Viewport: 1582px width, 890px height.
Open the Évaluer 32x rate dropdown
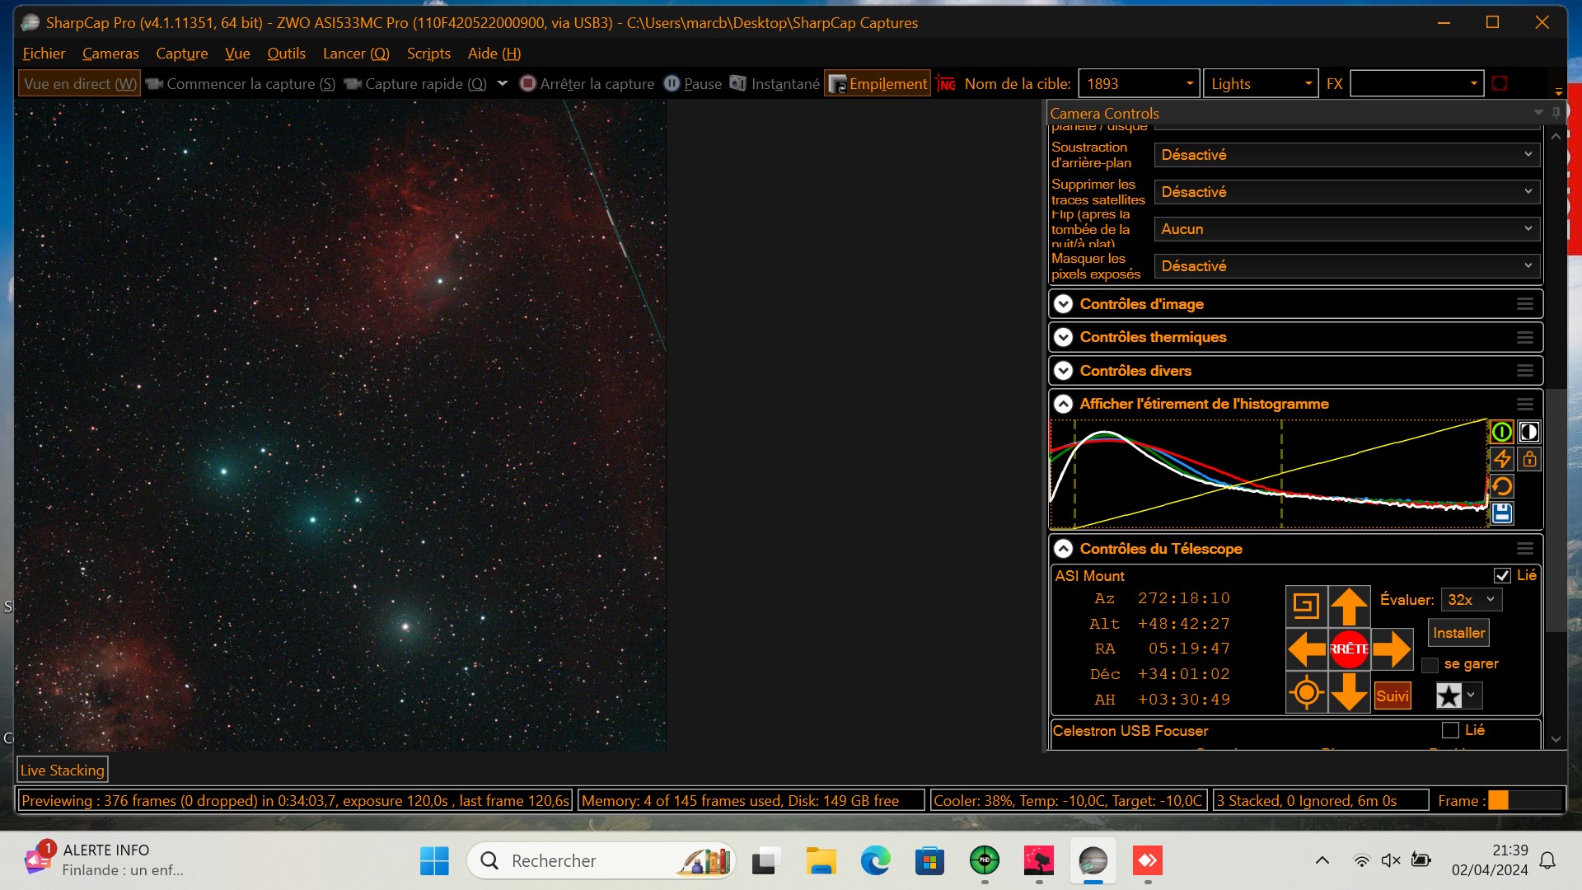1471,600
